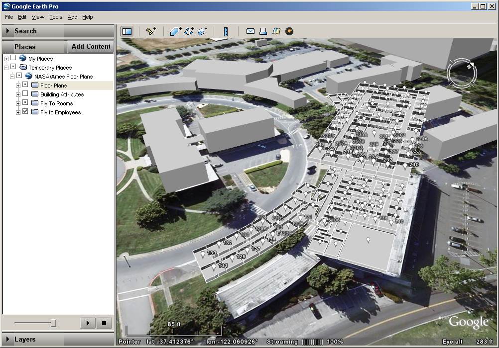Switch to Sky mode planet icon
Viewport: 499px width, 348px height.
(x=289, y=31)
